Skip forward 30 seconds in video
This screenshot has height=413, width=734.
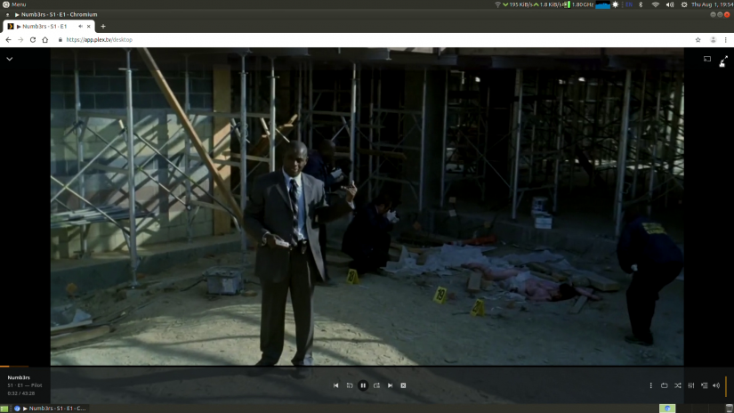click(376, 385)
